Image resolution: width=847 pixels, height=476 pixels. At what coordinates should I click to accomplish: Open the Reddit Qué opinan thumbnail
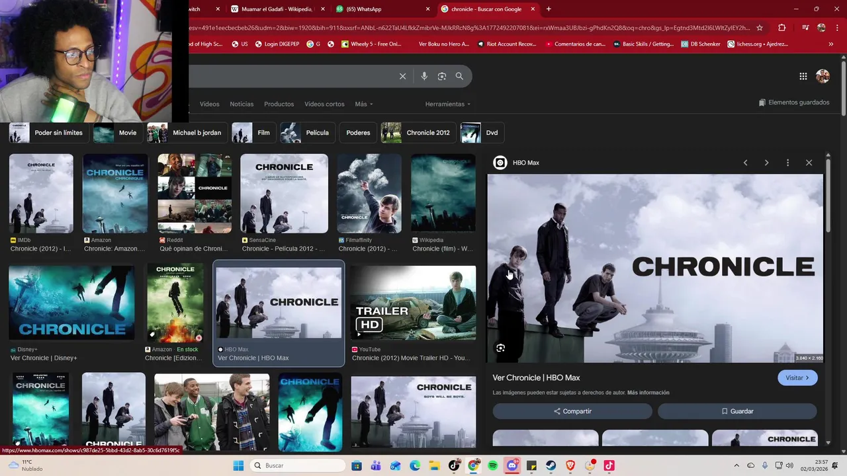pyautogui.click(x=195, y=194)
